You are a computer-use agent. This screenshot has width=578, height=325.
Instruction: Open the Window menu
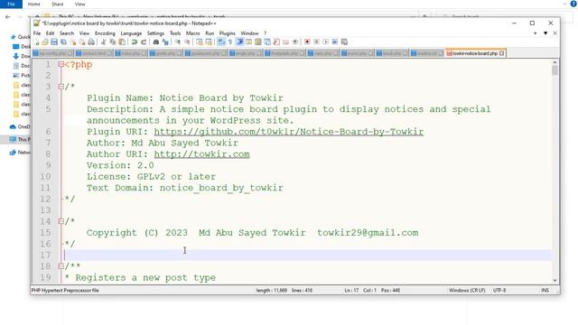click(x=249, y=33)
